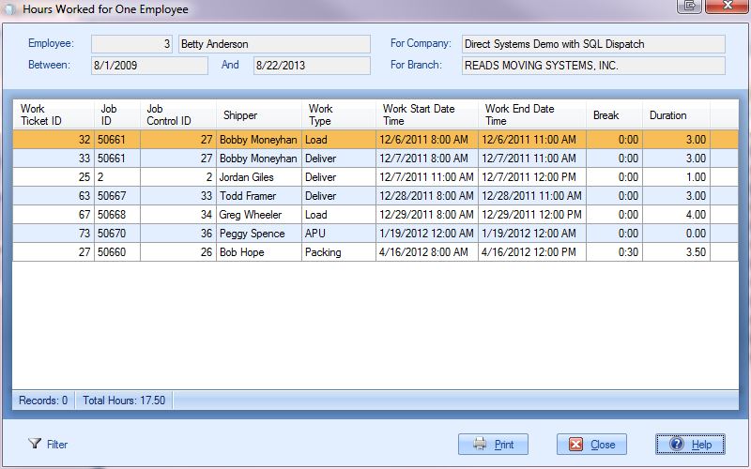This screenshot has width=751, height=469.
Task: Click the Close button with red X
Action: [x=591, y=445]
